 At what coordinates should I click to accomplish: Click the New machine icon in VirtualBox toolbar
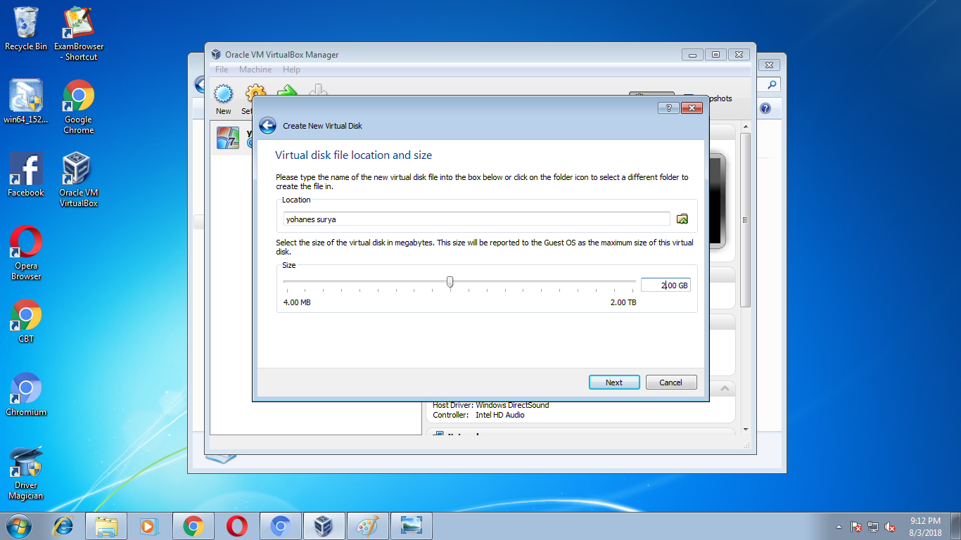223,94
